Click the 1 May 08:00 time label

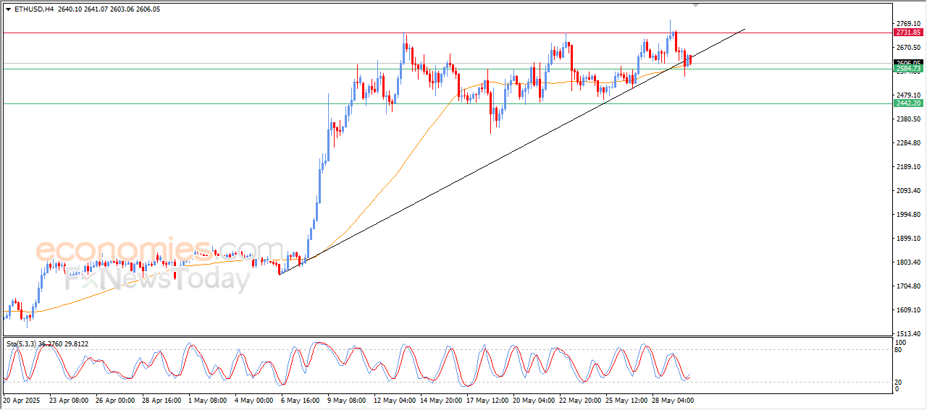coord(208,400)
